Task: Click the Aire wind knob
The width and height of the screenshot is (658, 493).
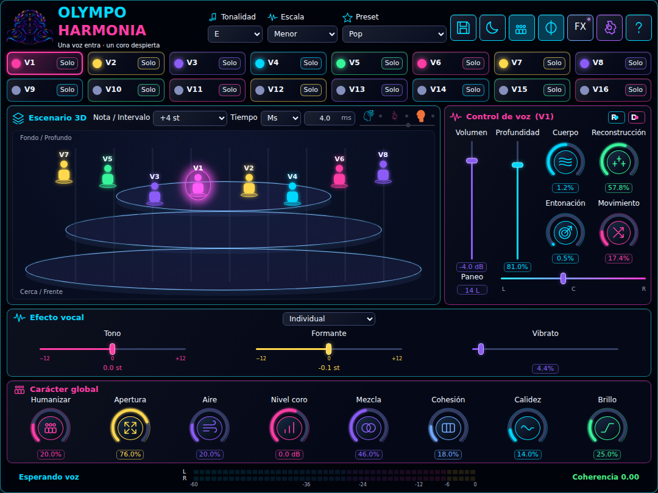Action: pos(210,428)
